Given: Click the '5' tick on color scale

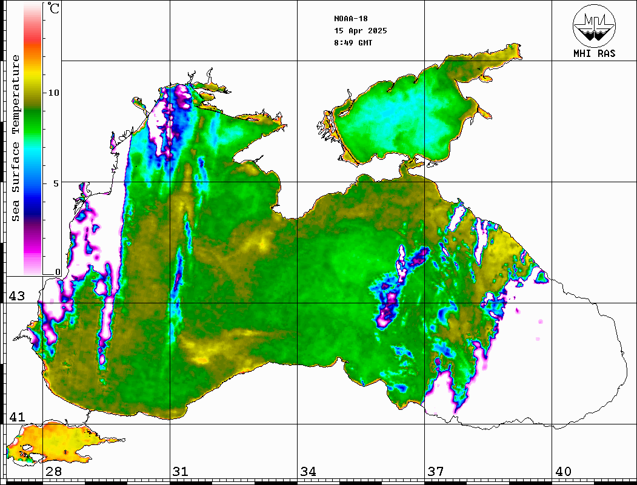Looking at the screenshot, I should tap(56, 183).
